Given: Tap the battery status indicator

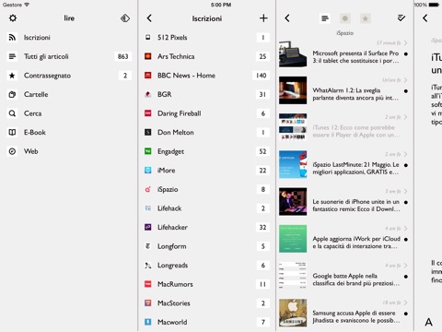Looking at the screenshot, I should (x=434, y=5).
